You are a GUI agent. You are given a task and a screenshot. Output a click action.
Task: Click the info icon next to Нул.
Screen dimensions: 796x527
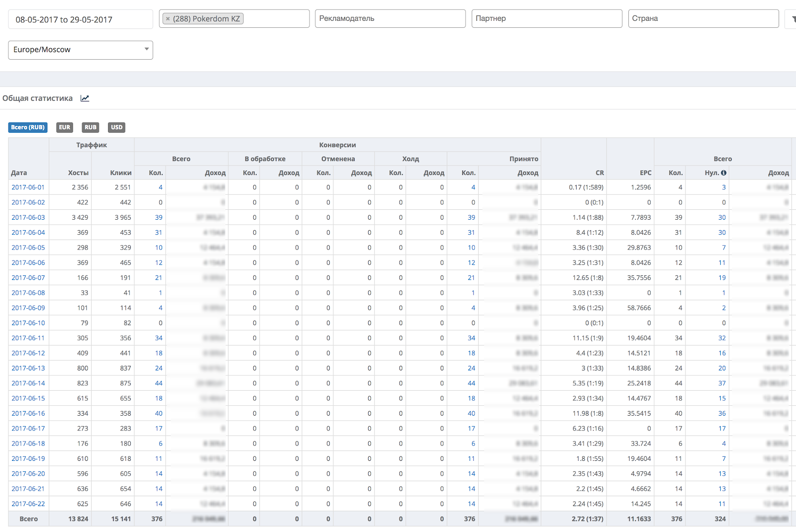(x=723, y=173)
